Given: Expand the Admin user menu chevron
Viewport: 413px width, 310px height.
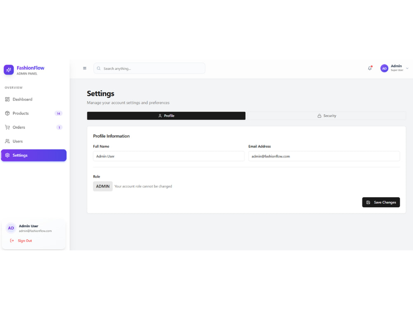Looking at the screenshot, I should point(407,68).
